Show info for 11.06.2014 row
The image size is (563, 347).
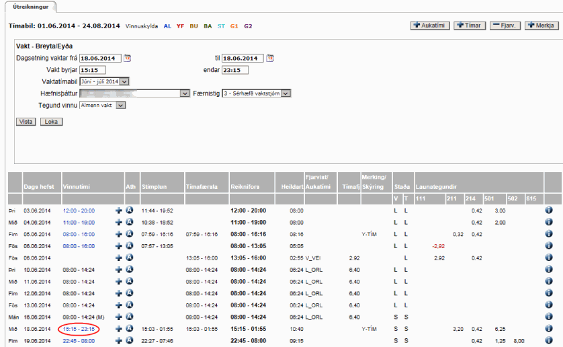[549, 281]
